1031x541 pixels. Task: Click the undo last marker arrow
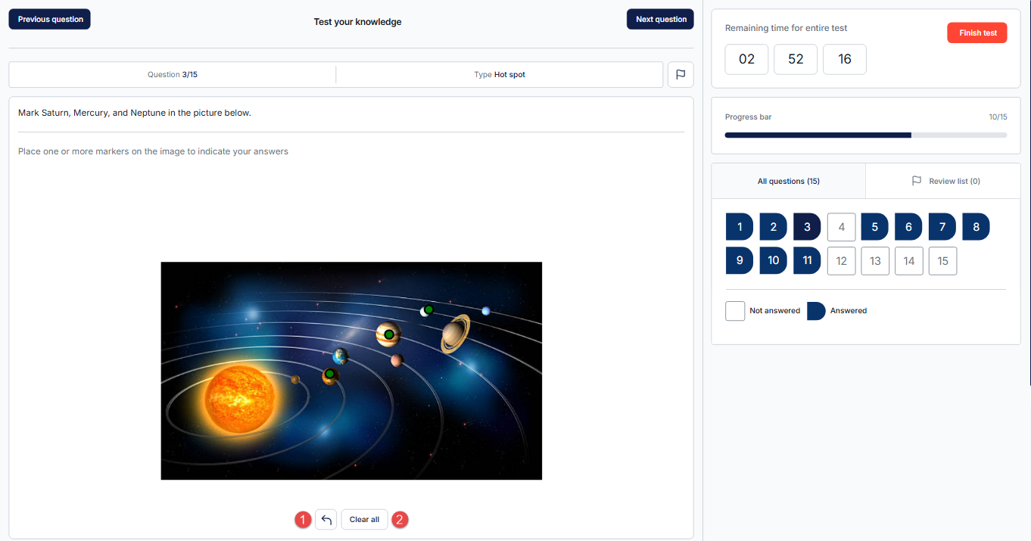[x=326, y=520]
